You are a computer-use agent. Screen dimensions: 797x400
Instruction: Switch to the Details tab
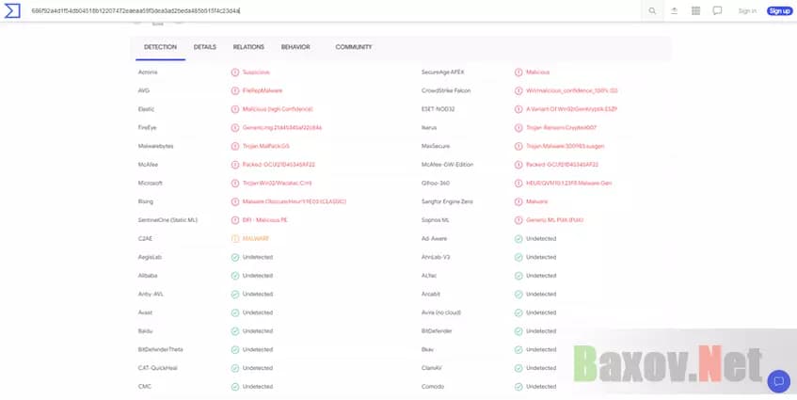click(x=205, y=47)
